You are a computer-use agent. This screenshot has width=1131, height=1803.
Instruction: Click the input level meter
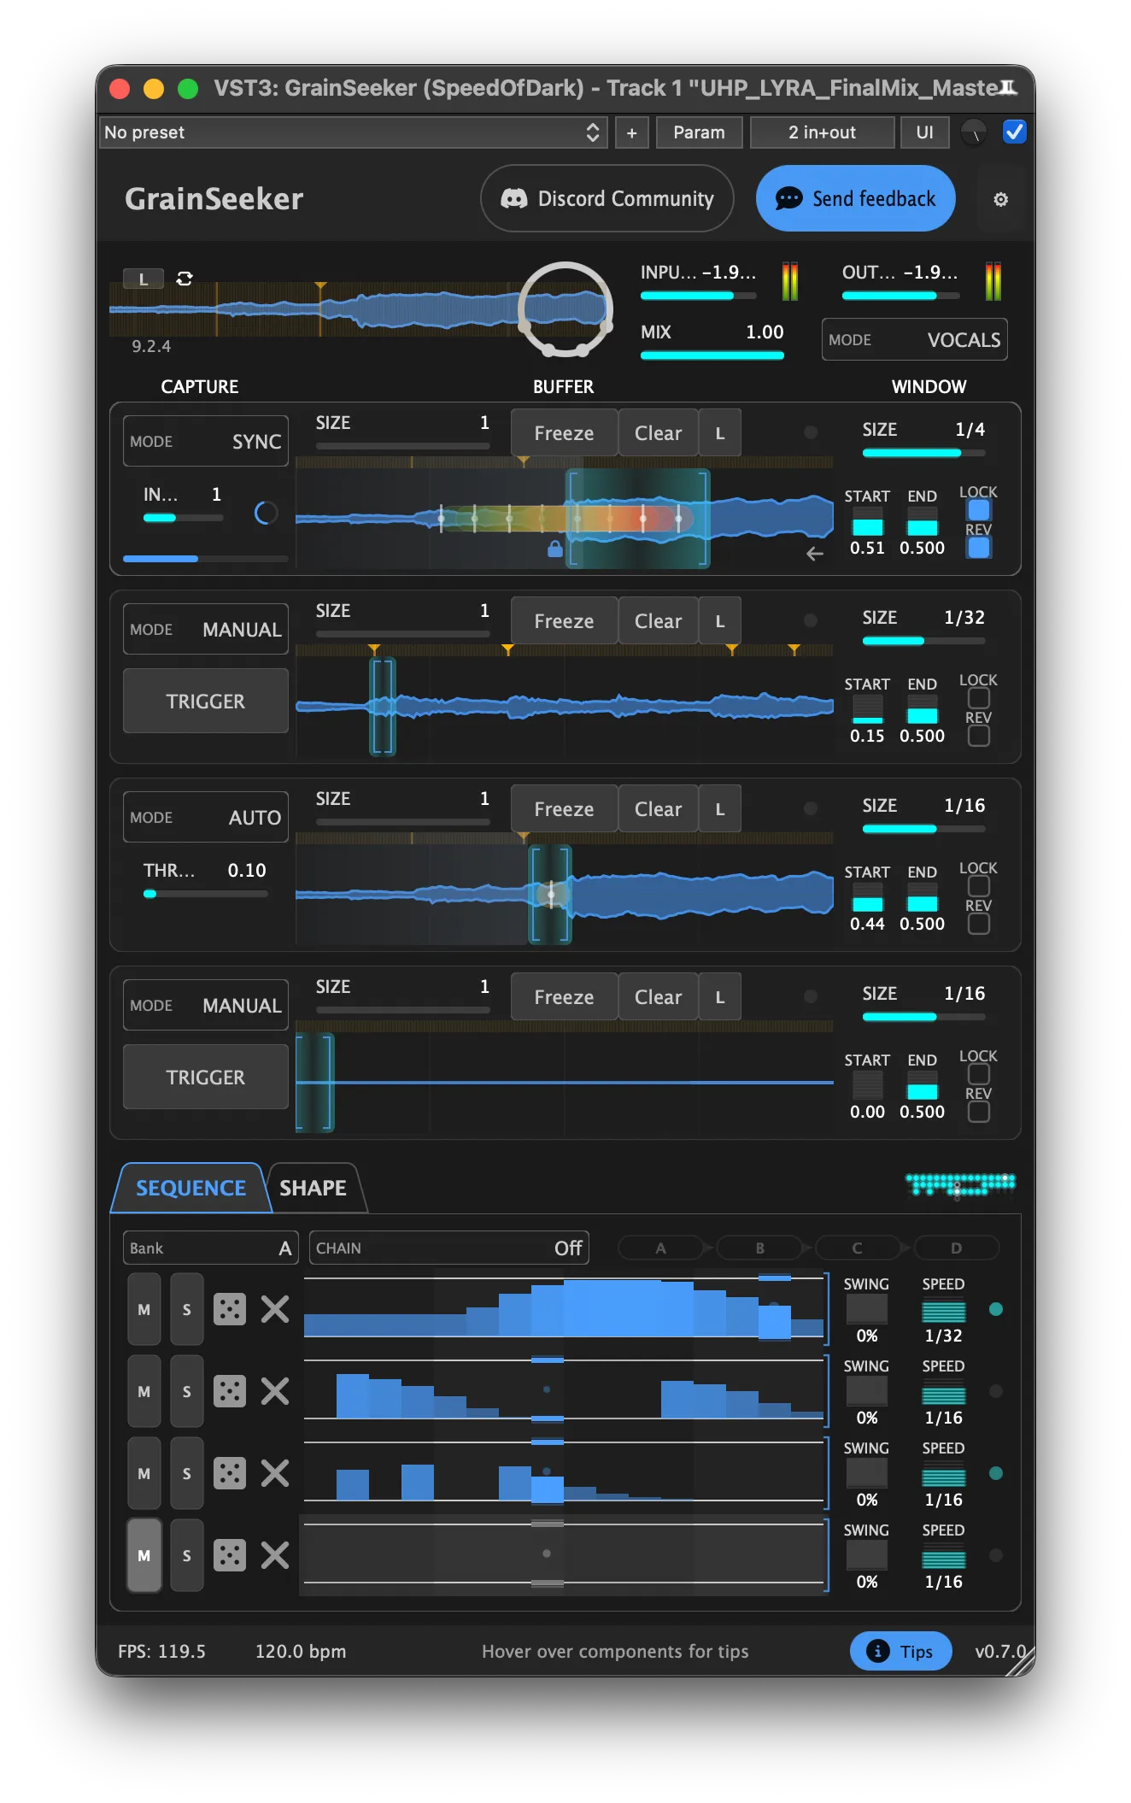coord(790,281)
